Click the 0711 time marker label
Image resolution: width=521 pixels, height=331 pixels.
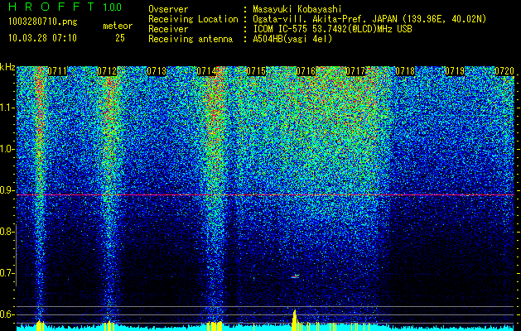[57, 71]
